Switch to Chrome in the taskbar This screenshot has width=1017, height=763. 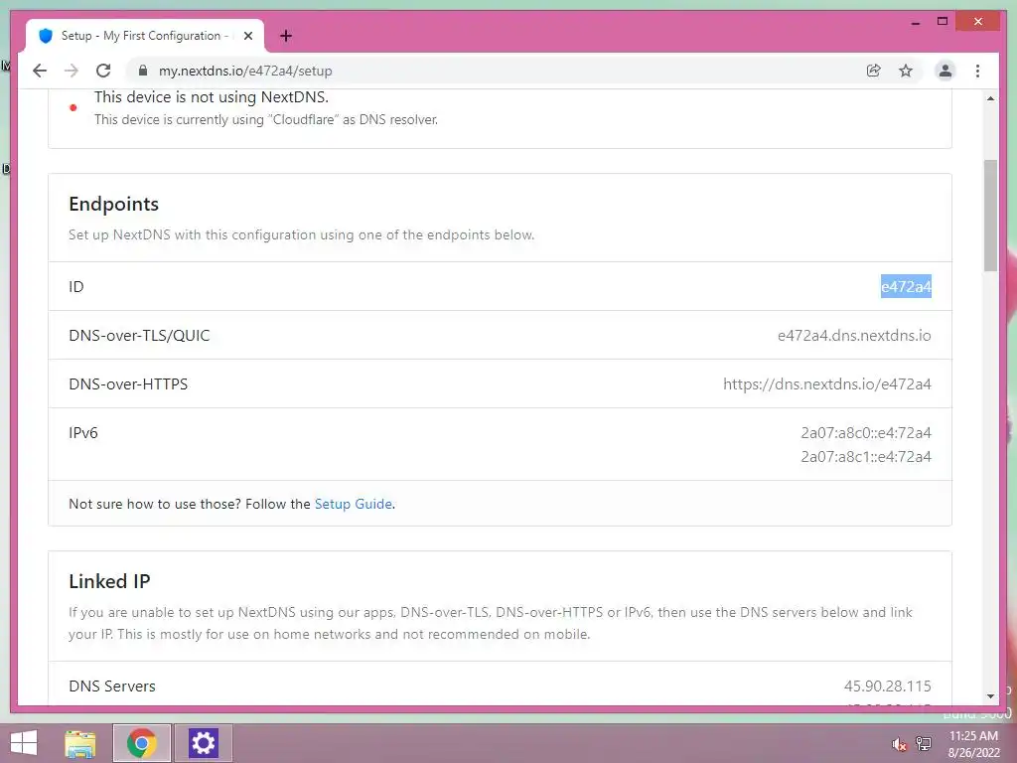click(x=141, y=743)
